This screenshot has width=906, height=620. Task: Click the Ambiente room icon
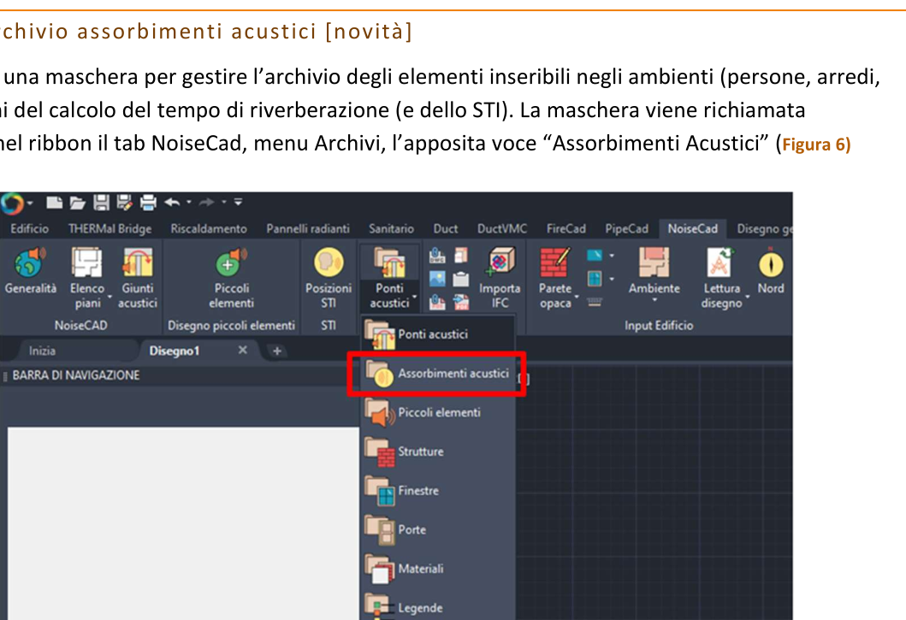click(x=654, y=263)
